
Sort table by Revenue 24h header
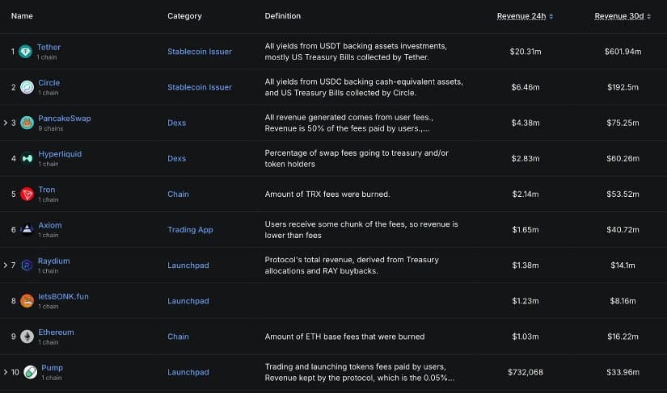[x=521, y=16]
